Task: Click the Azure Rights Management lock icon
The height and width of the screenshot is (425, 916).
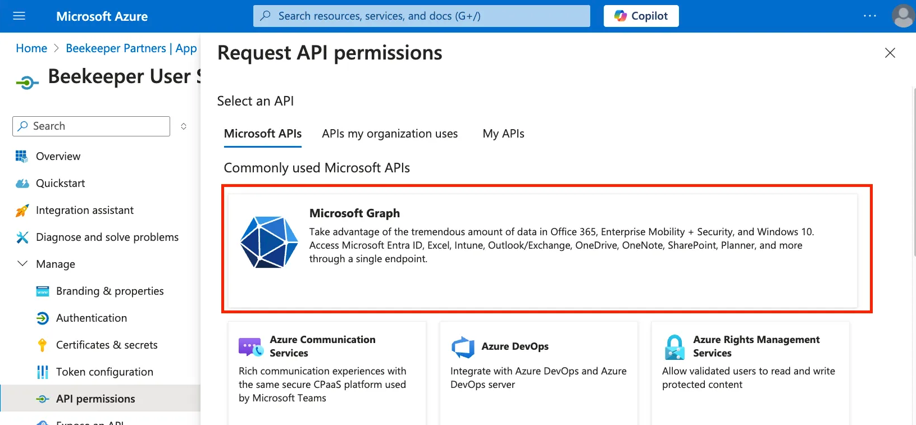Action: coord(675,347)
